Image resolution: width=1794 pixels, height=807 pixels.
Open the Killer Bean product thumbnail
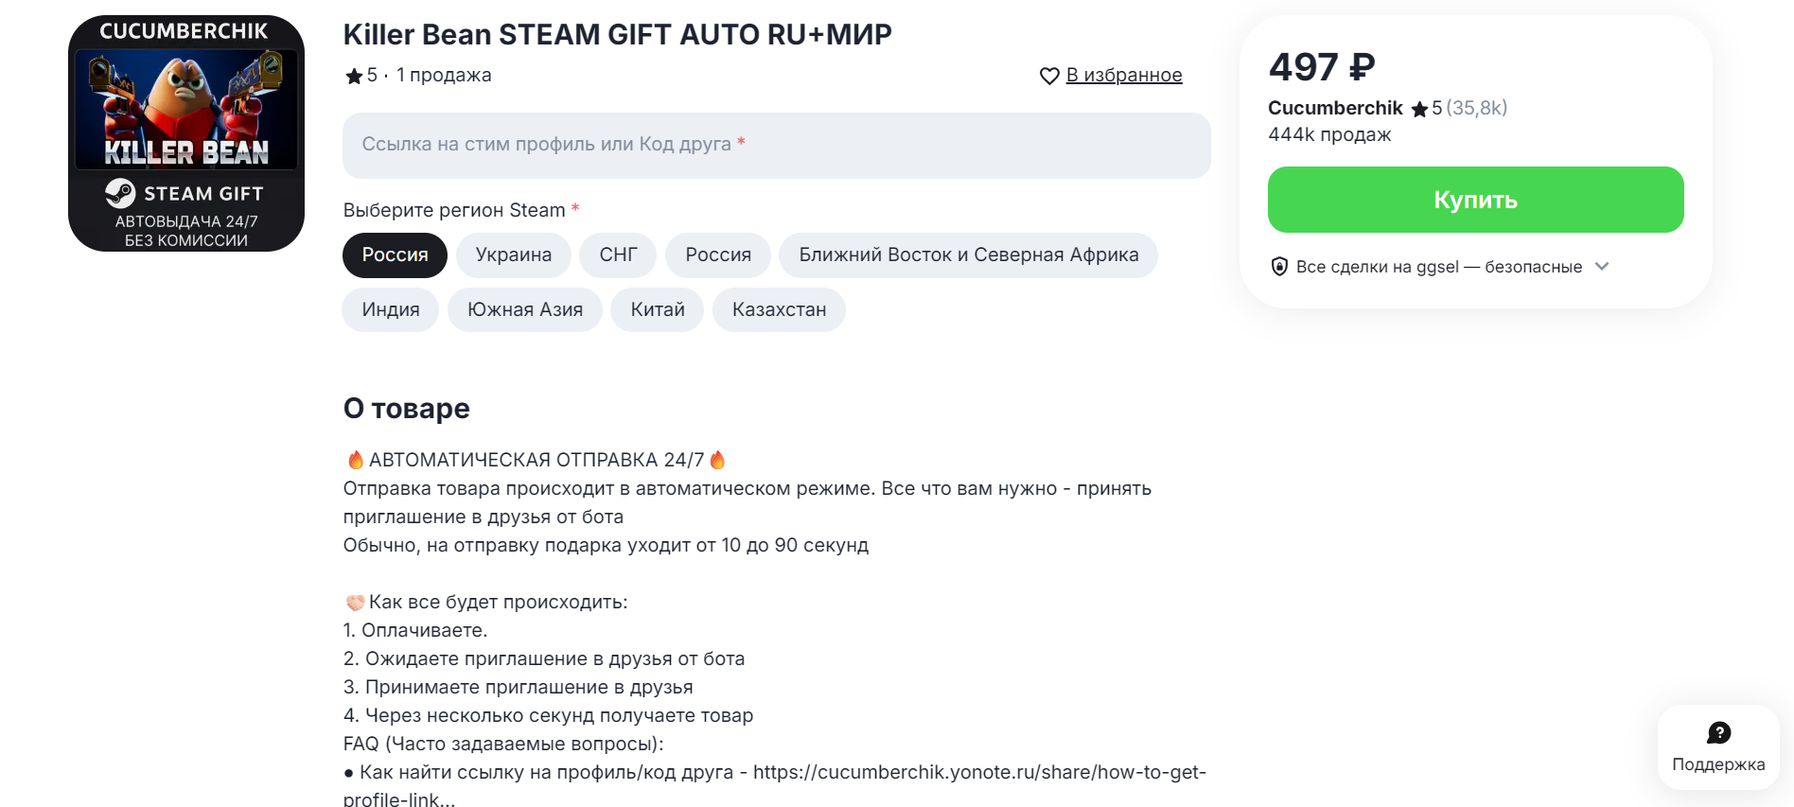[x=186, y=133]
